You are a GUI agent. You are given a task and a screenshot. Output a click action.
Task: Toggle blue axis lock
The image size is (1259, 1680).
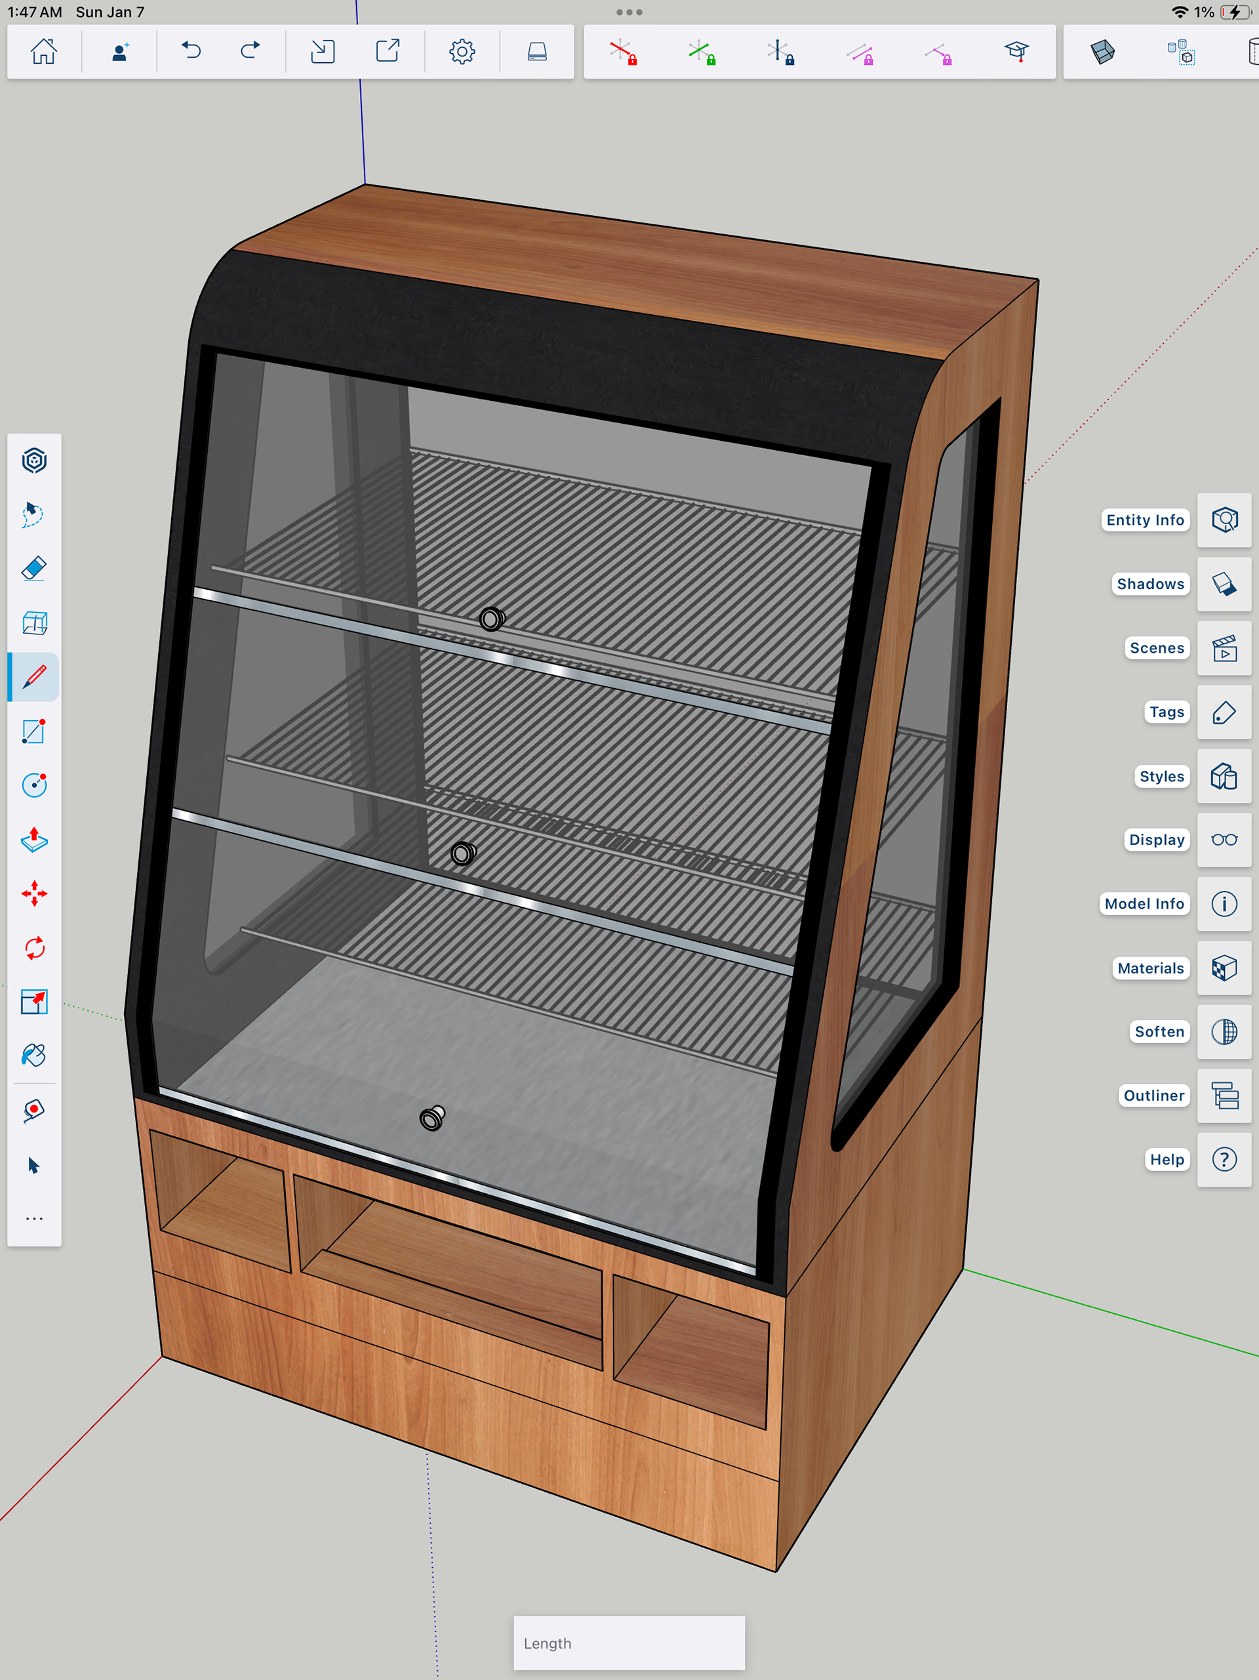click(x=780, y=52)
